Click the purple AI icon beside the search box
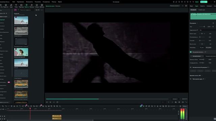Viewport: 216px width, 121px height. pos(15,10)
